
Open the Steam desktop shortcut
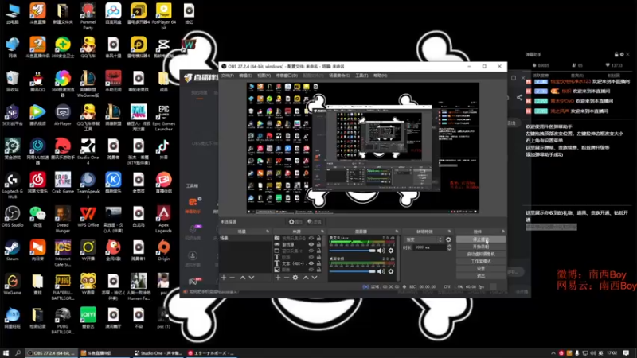point(12,250)
